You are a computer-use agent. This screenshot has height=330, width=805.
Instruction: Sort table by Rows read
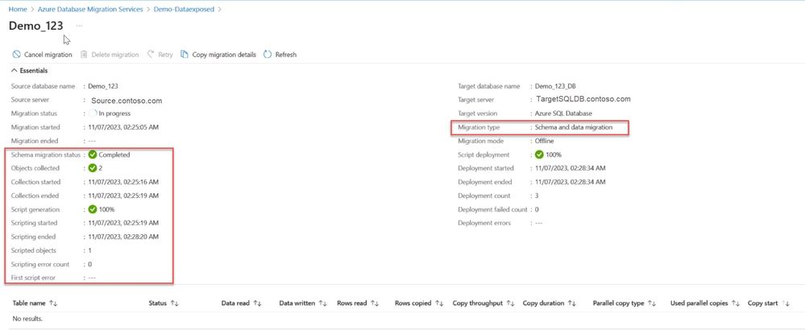374,303
